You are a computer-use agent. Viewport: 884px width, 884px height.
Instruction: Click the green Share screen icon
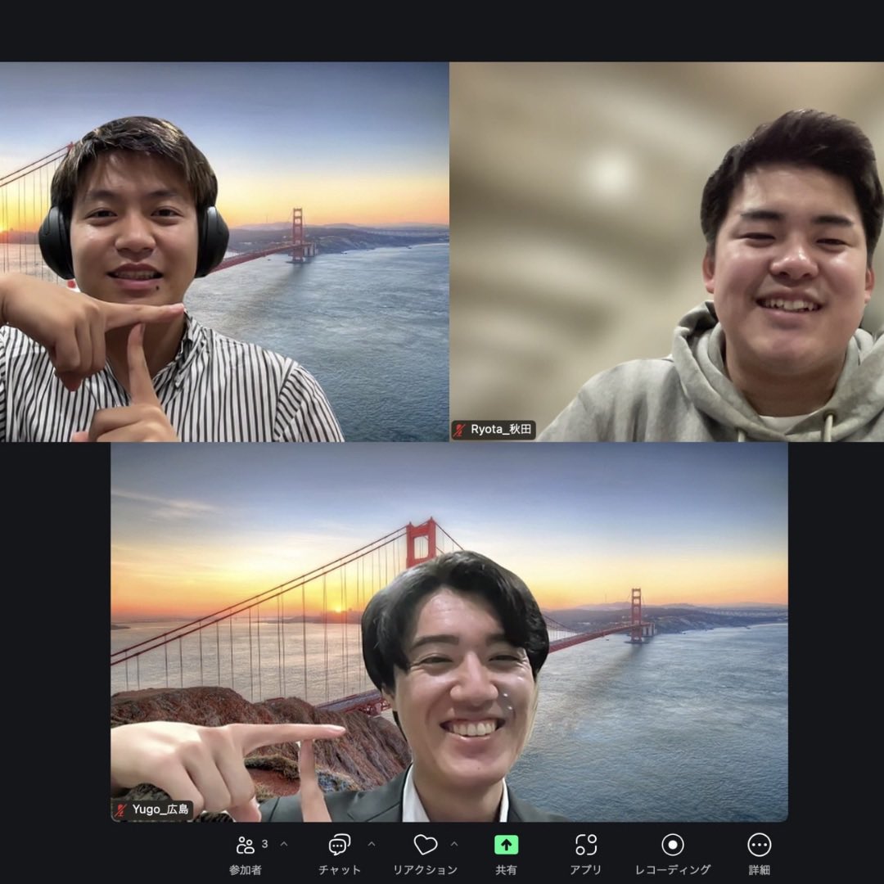pos(507,845)
